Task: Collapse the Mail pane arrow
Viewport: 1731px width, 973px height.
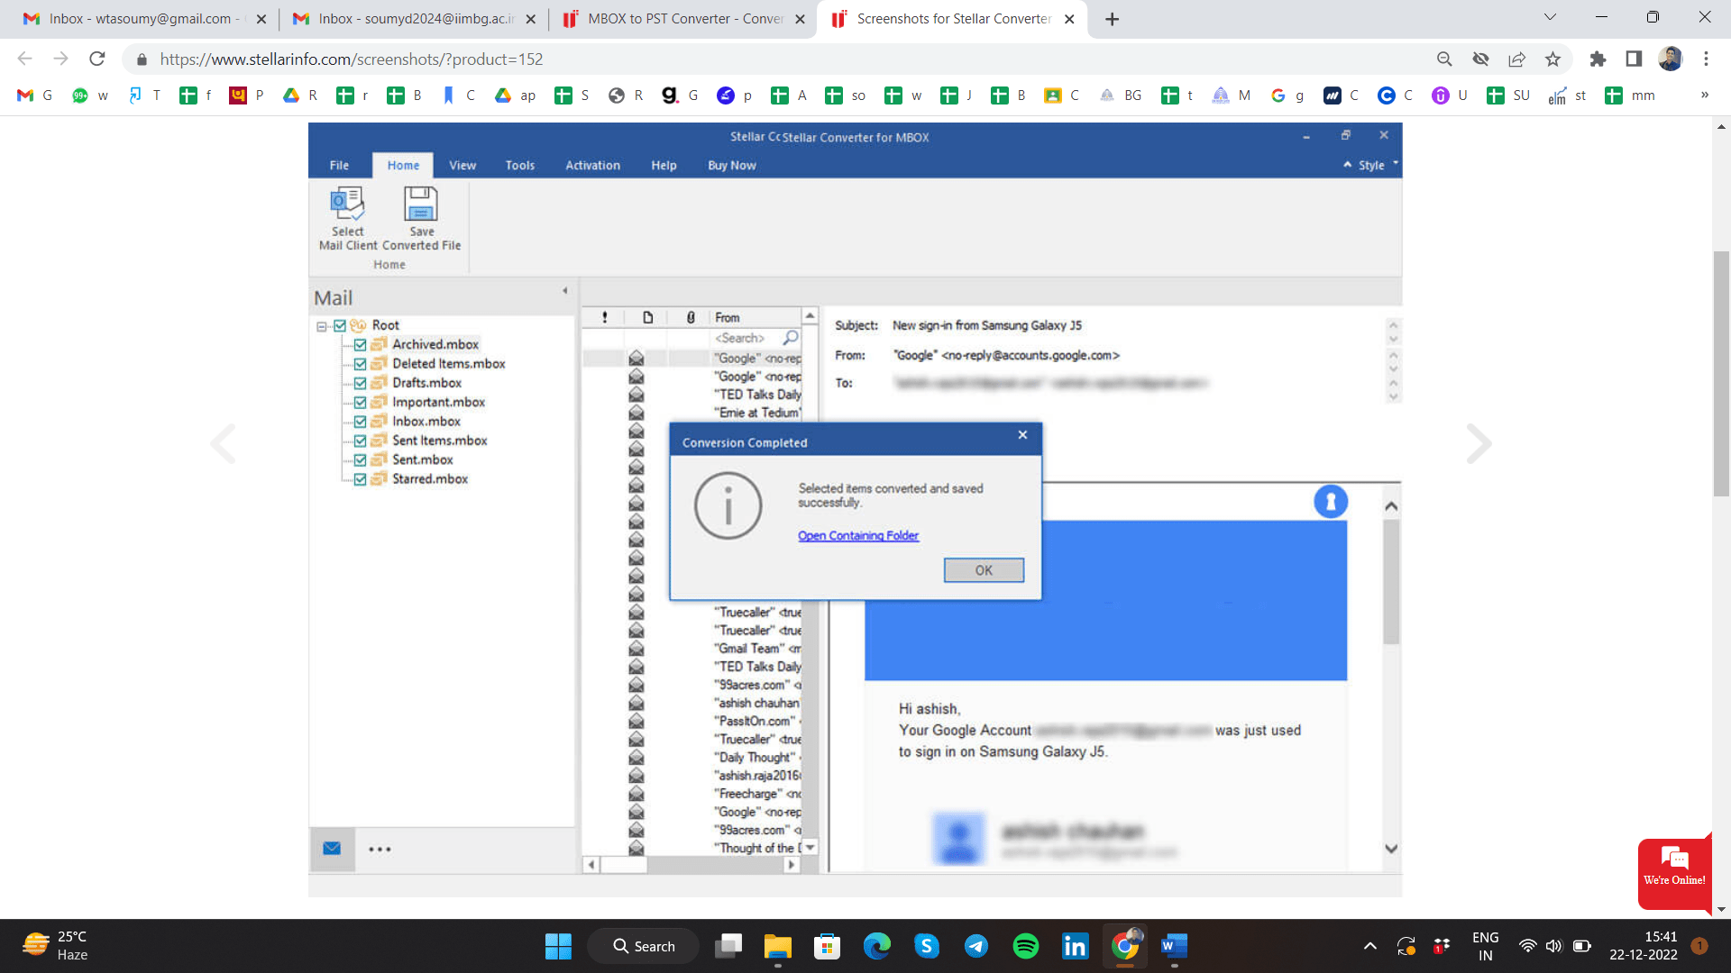Action: (x=565, y=291)
